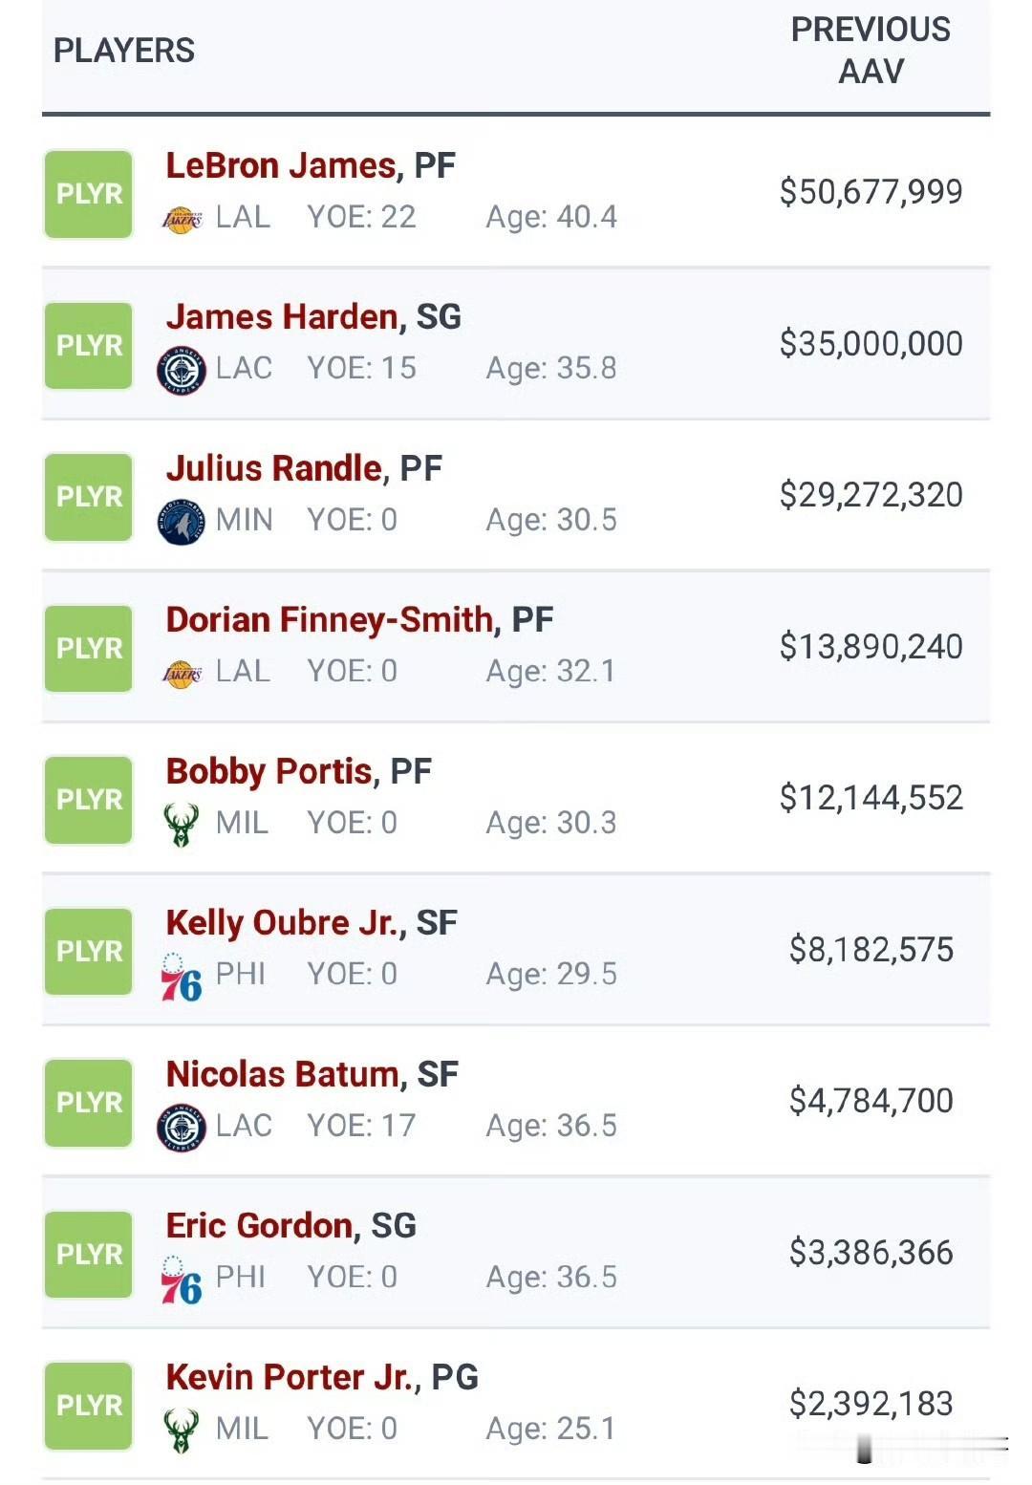Click the Timberwolves logo next to Julius Randle

tap(182, 522)
